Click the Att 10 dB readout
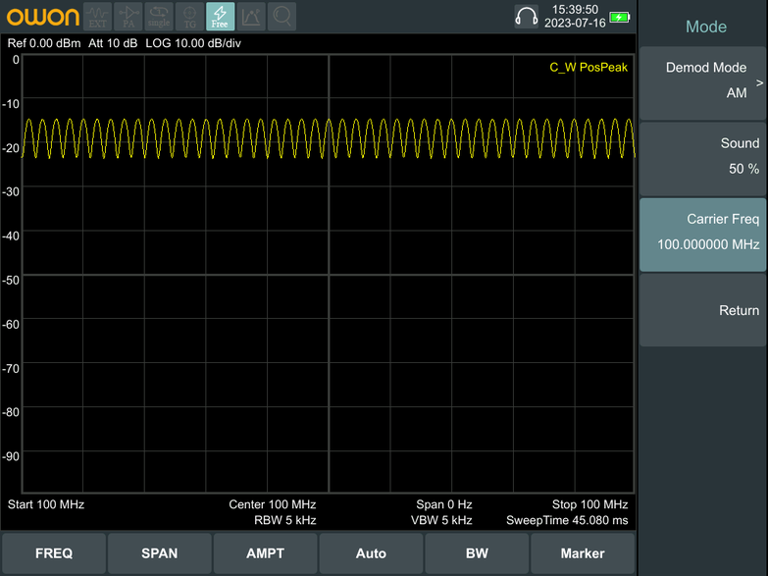This screenshot has height=576, width=768. coord(113,43)
